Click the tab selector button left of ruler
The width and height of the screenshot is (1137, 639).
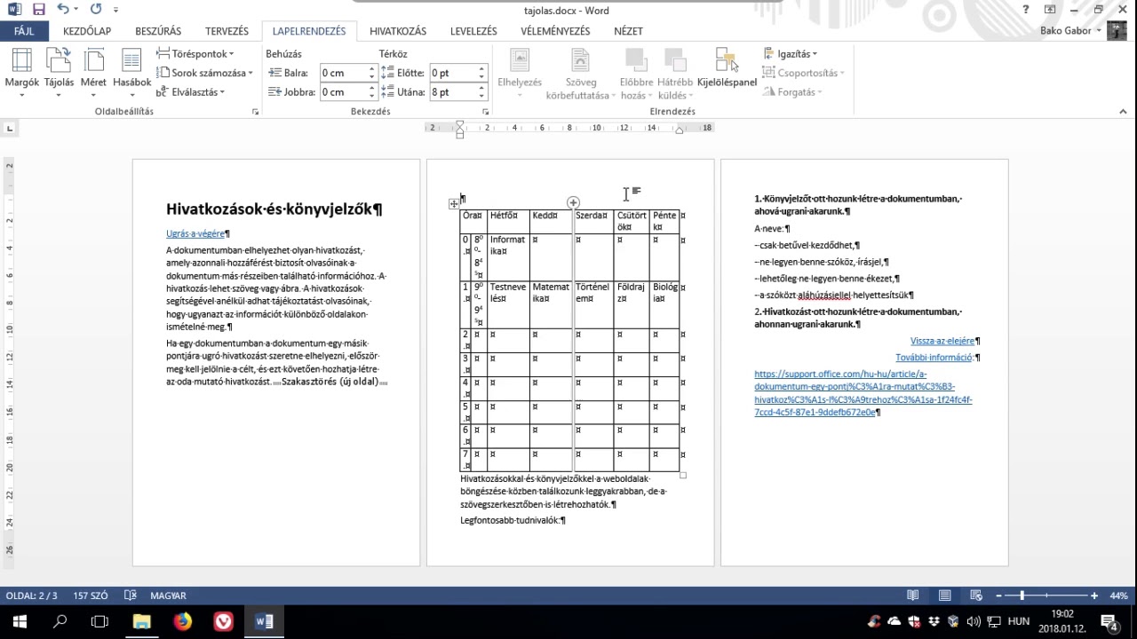tap(10, 128)
